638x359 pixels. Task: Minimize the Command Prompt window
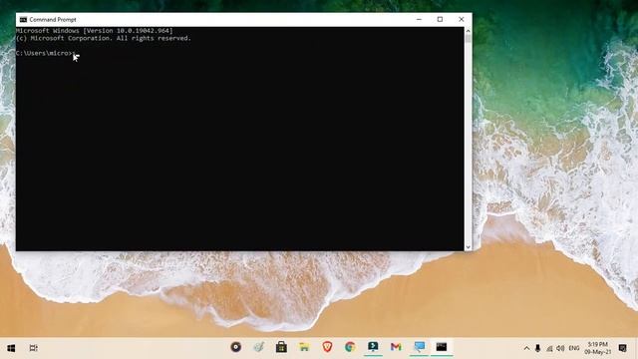419,20
